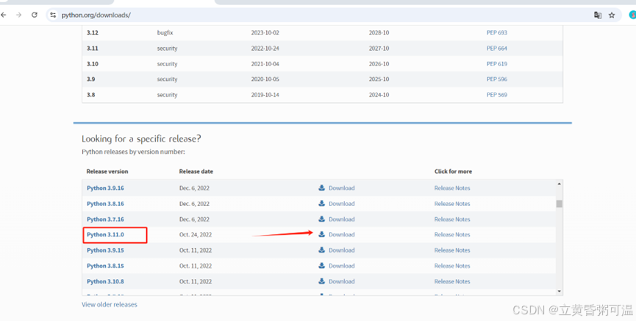Select bugfix status cell
Viewport: 636px width, 321px height.
(165, 32)
